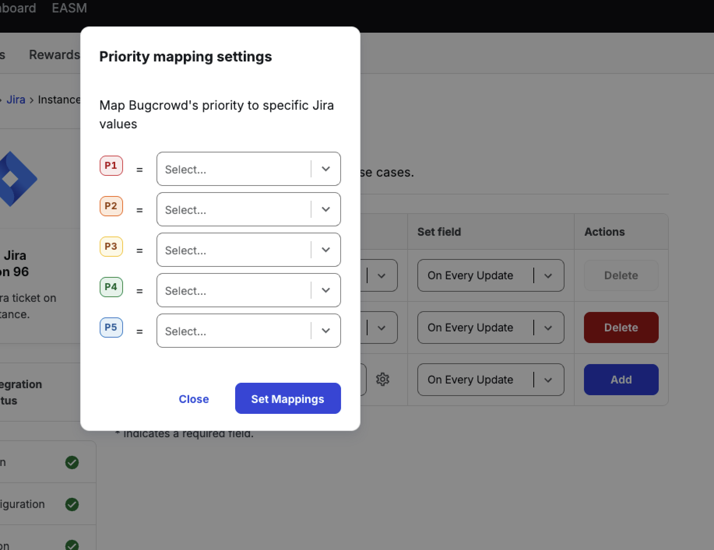Click the P4 priority badge

tap(111, 287)
